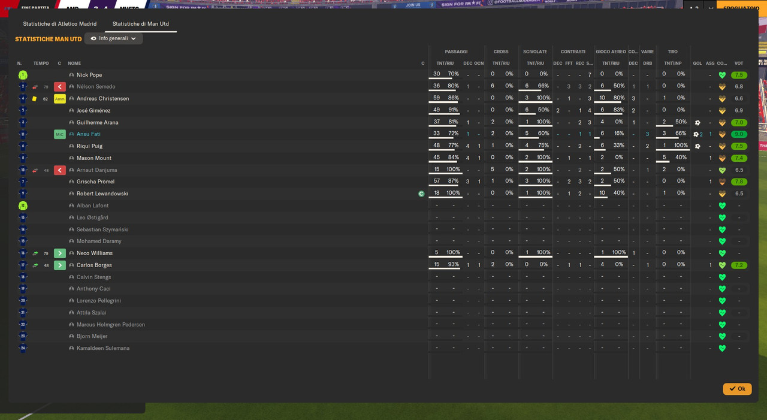Open Sebastian Szymański's player name link
The image size is (767, 420).
102,229
